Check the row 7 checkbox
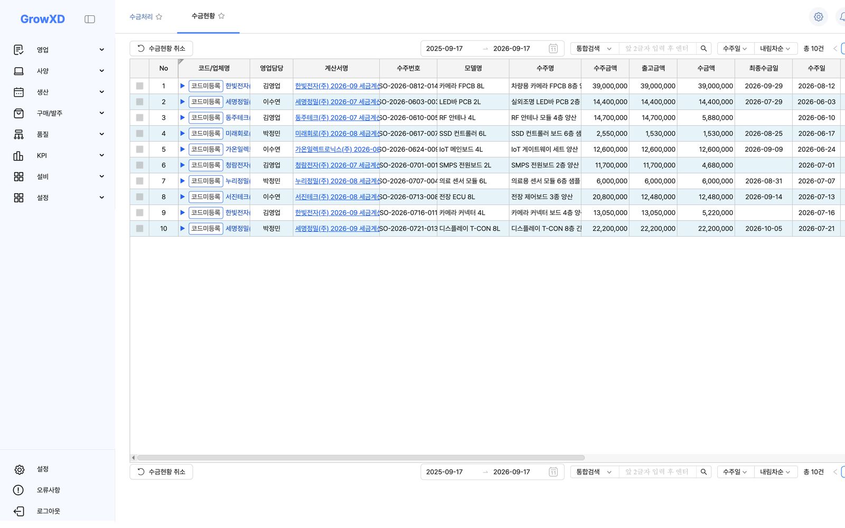The height and width of the screenshot is (528, 845). pyautogui.click(x=139, y=181)
